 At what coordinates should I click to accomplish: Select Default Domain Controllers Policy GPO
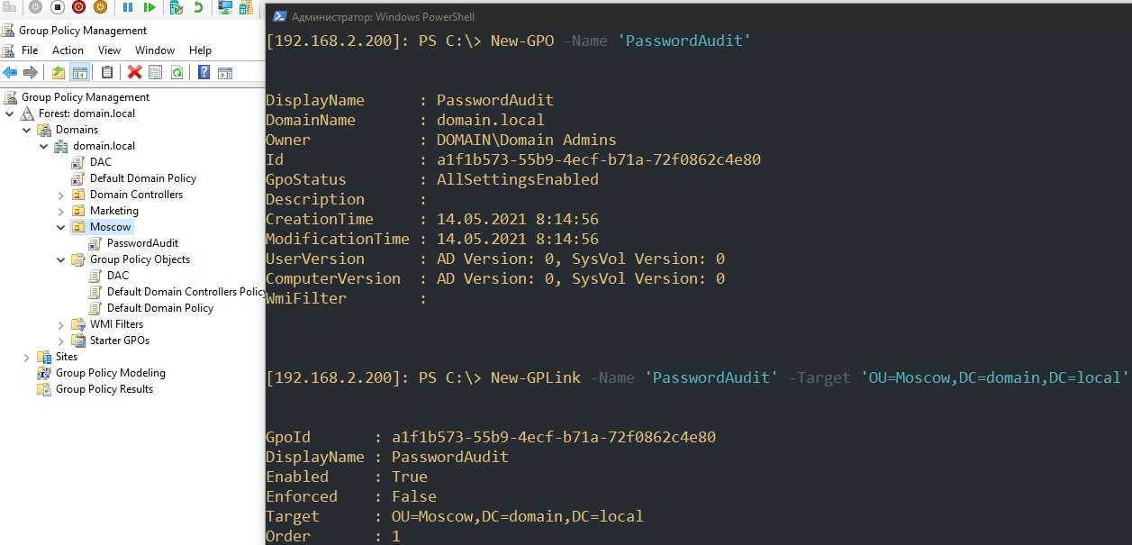[x=185, y=292]
